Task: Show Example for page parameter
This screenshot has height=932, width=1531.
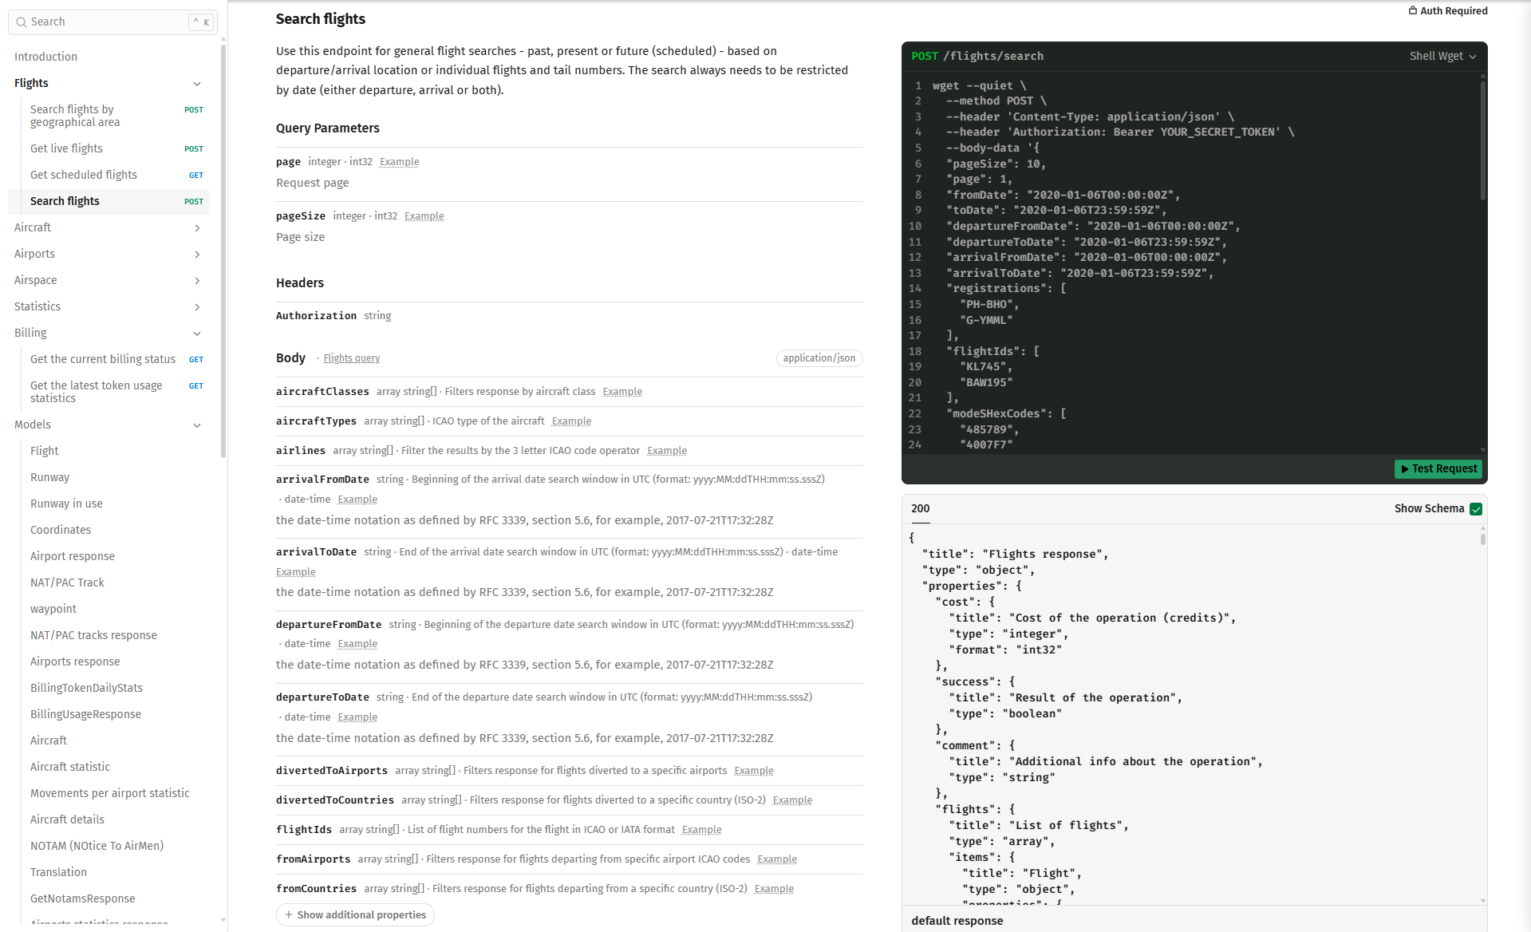Action: coord(400,162)
